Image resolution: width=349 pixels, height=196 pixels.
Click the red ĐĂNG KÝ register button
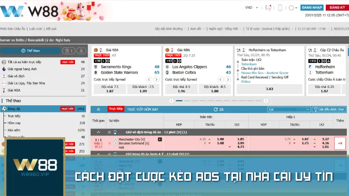tap(337, 8)
